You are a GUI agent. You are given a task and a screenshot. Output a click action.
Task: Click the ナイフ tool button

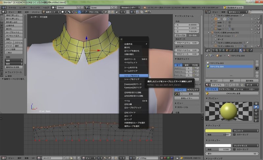pos(9,46)
